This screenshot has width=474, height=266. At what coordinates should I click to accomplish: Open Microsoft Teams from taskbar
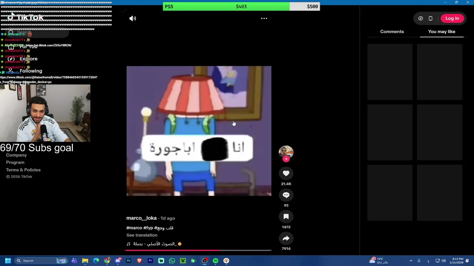(74, 260)
